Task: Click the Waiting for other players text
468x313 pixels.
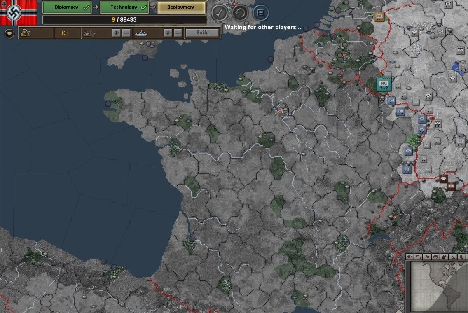Action: coord(263,27)
